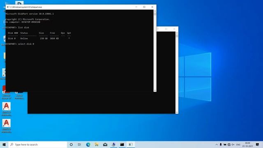Click the diskpart scrollbar down arrow
Image resolution: width=263 pixels, height=148 pixels.
[x=155, y=90]
